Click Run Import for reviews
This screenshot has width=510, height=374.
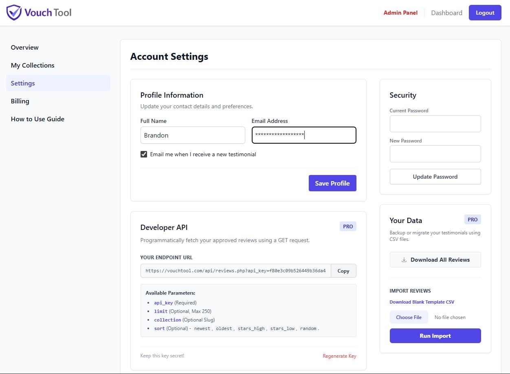pyautogui.click(x=435, y=336)
